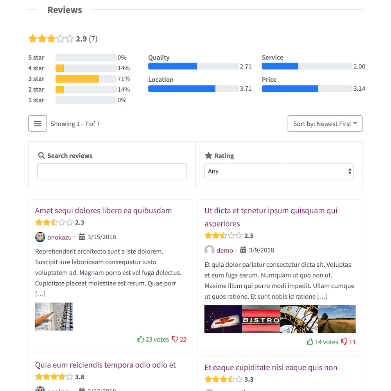Viewport: 391px width, 391px height.
Task: Click onokazu's avatar image
Action: [x=40, y=237]
